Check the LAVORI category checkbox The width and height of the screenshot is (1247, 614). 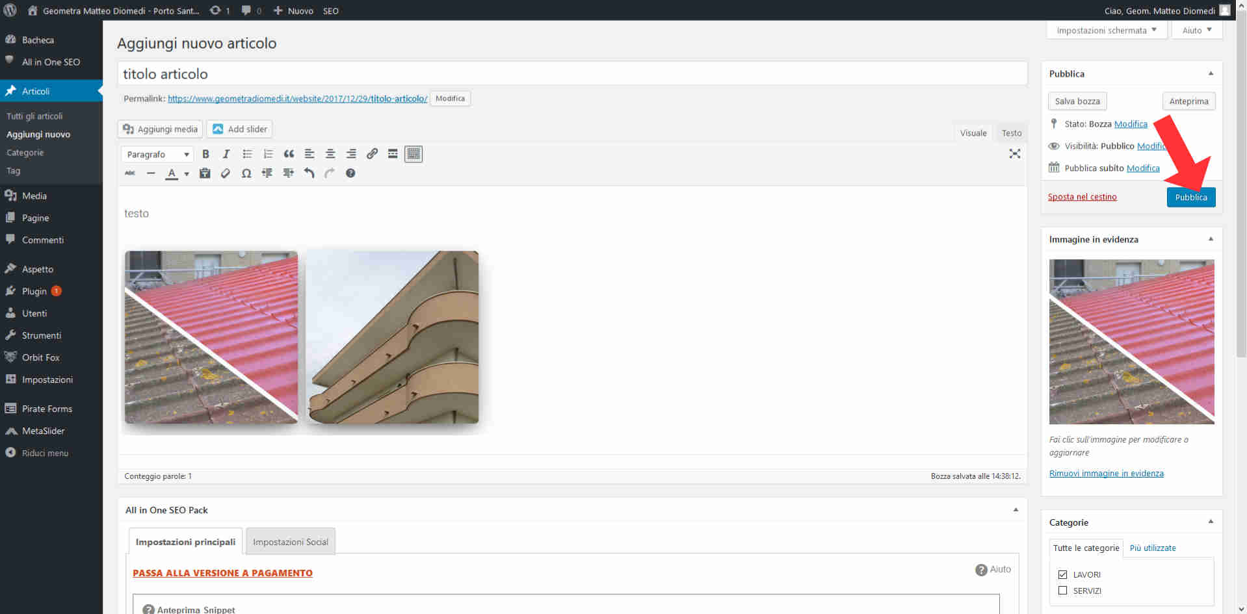click(x=1062, y=574)
